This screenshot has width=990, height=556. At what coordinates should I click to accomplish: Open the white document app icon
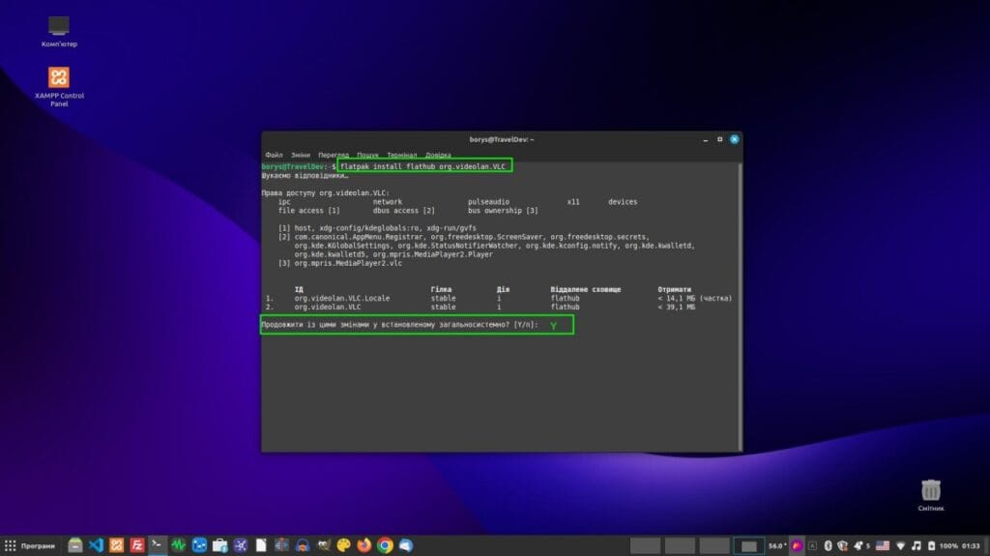tap(261, 545)
